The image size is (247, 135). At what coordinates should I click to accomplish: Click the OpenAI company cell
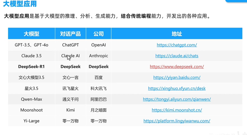tap(99, 45)
